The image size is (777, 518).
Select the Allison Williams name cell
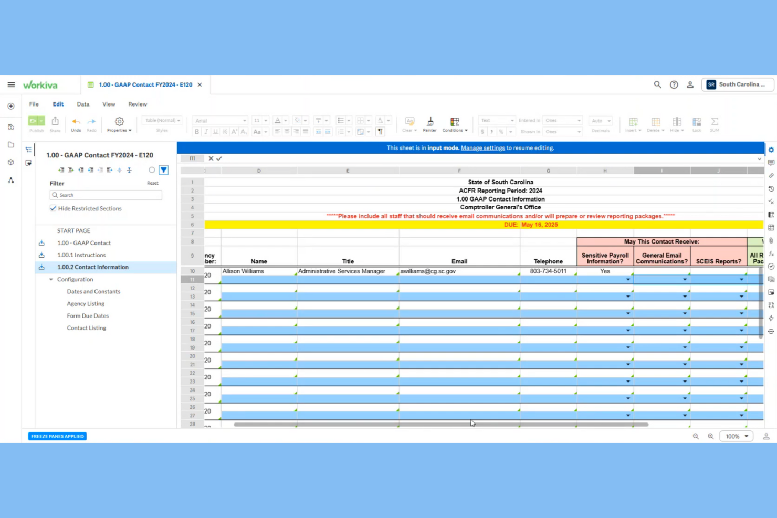coord(259,271)
